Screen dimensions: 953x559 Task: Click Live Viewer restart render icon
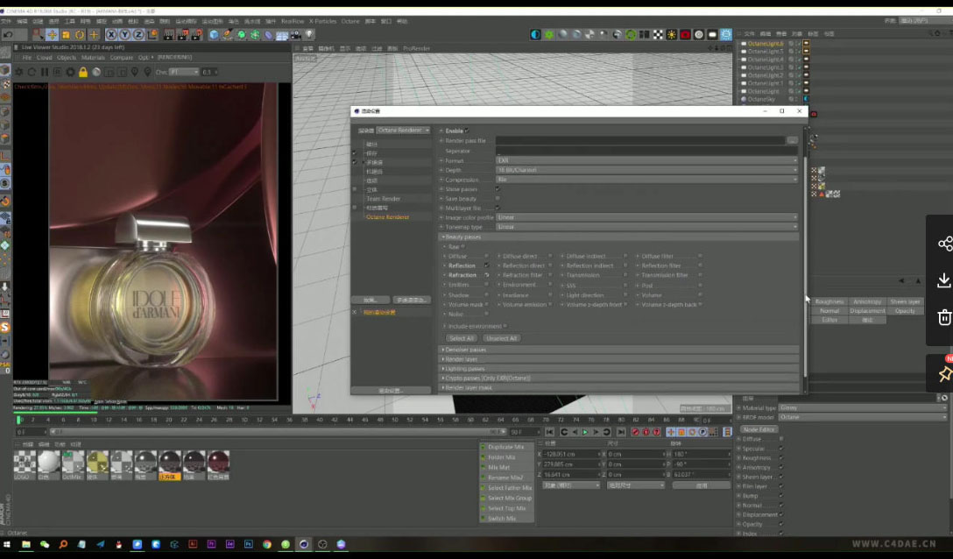point(32,72)
